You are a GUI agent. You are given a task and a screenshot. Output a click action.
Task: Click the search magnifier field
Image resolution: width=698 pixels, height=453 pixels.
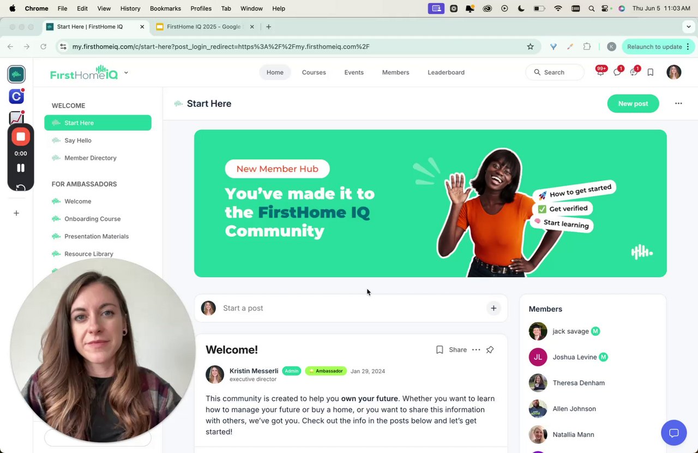[x=555, y=72]
